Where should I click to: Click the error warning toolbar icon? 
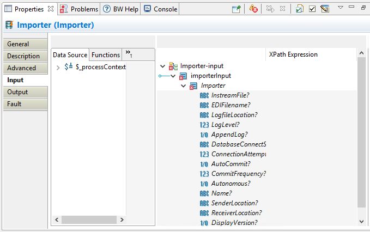click(253, 9)
